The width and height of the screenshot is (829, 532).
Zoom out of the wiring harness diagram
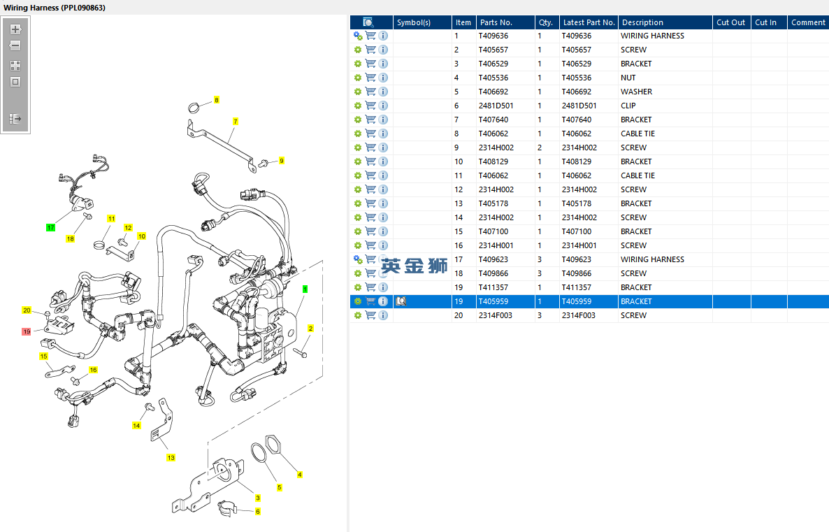(15, 46)
